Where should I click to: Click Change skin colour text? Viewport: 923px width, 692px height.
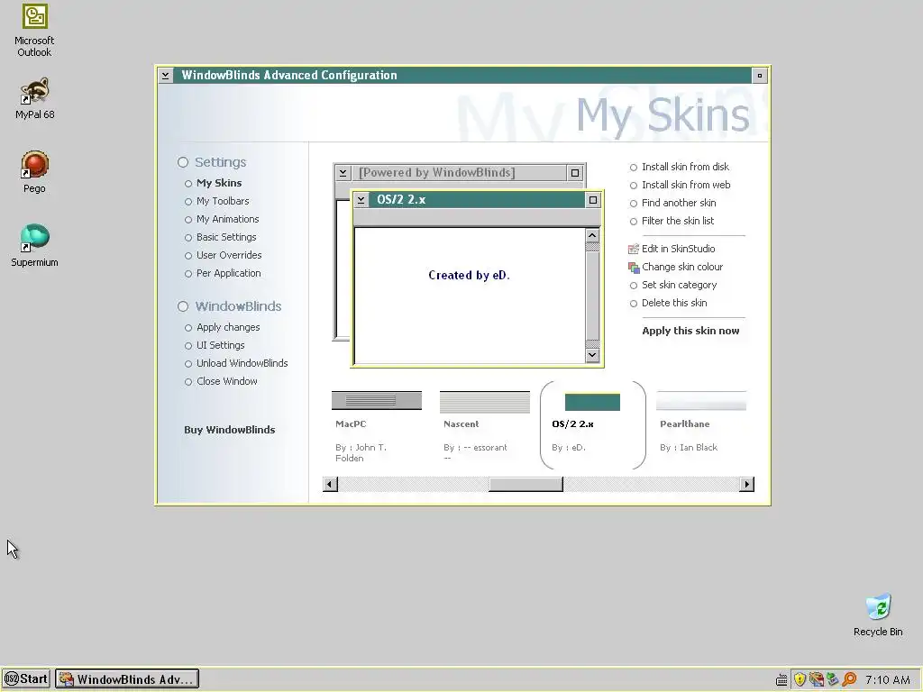tap(682, 267)
